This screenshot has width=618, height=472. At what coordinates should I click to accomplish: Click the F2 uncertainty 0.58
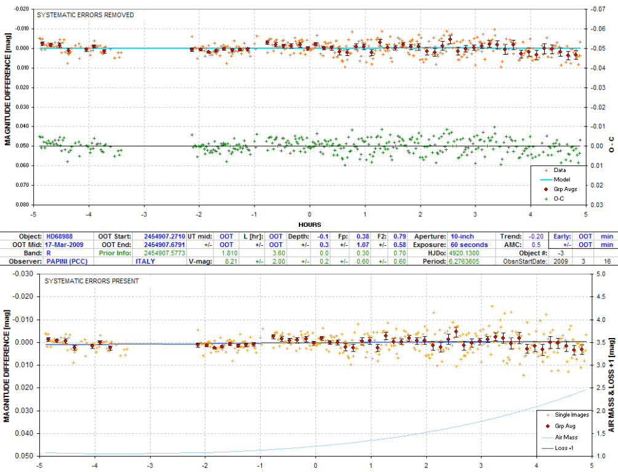[x=400, y=245]
